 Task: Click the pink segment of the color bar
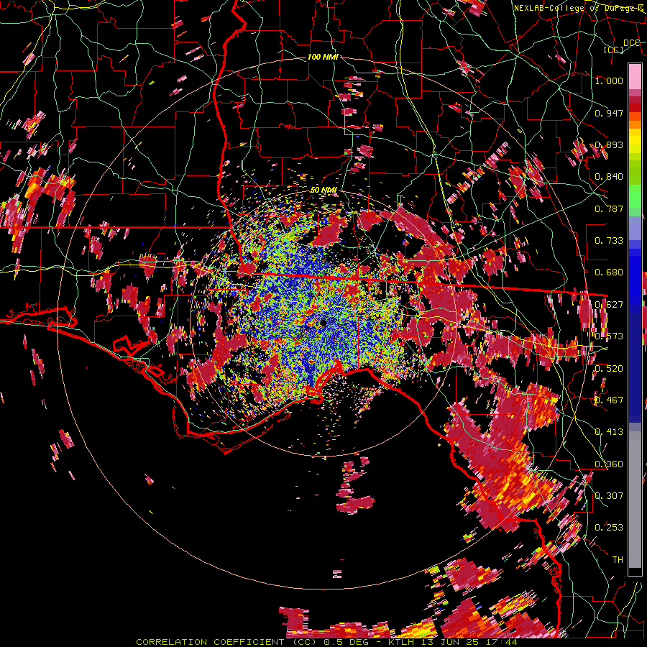pyautogui.click(x=635, y=77)
